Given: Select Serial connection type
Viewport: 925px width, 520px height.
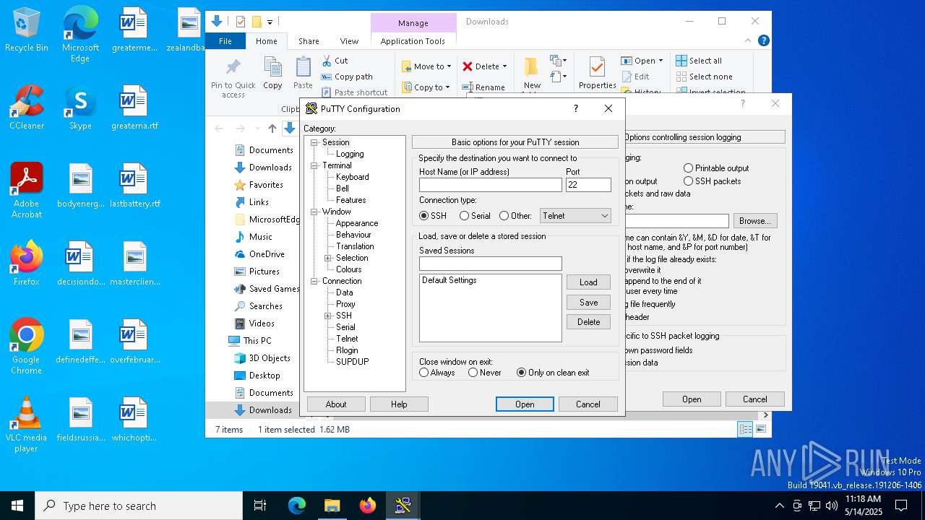Looking at the screenshot, I should click(x=475, y=216).
